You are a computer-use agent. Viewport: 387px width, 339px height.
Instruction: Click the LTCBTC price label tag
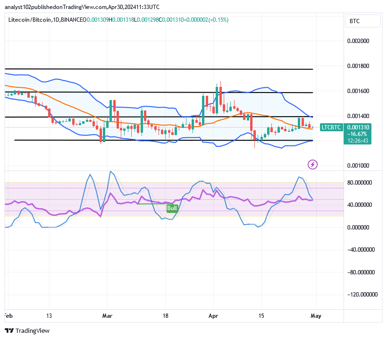click(331, 127)
